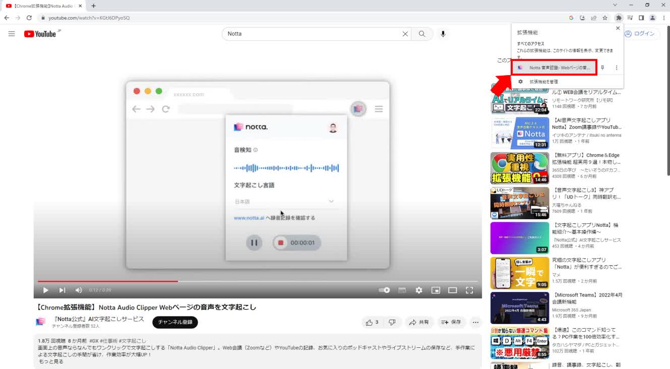Viewport: 670px width, 369px height.
Task: Click the Extensions puzzle icon
Action: click(619, 18)
